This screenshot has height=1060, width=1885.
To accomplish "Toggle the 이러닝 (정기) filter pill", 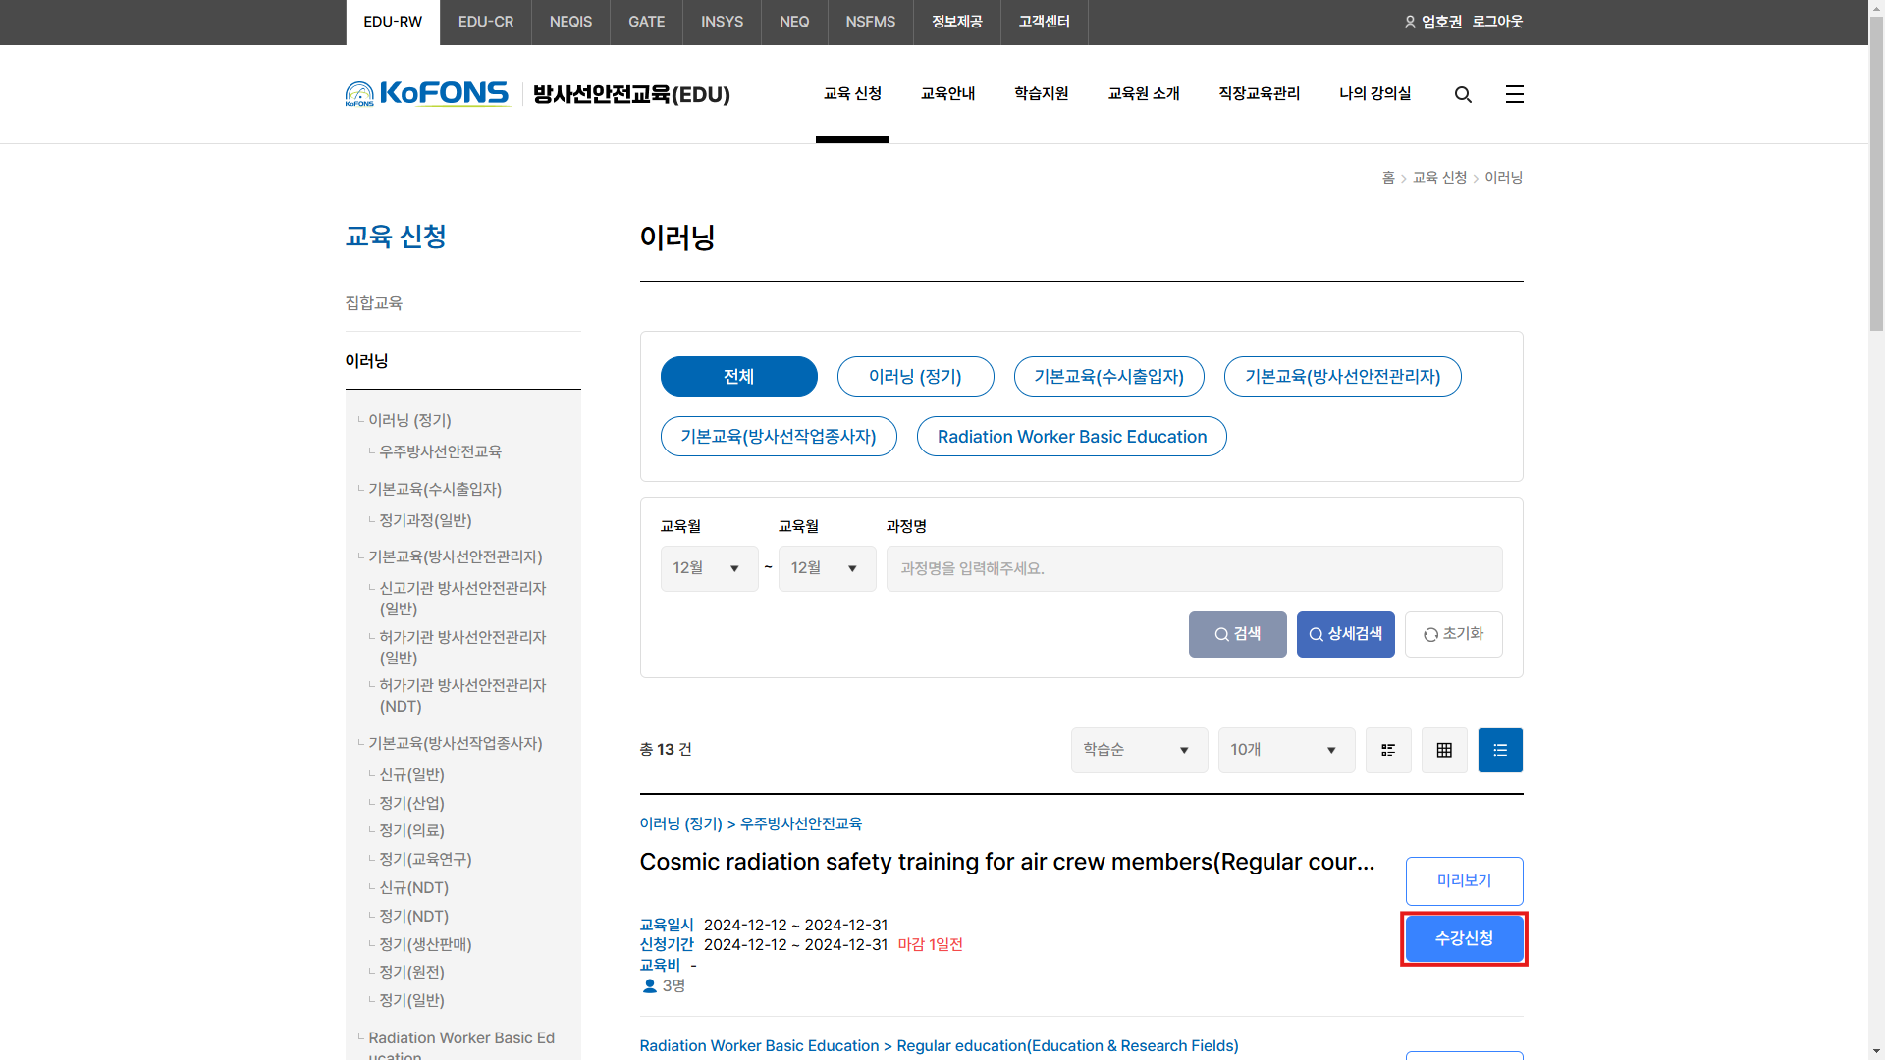I will coord(915,377).
